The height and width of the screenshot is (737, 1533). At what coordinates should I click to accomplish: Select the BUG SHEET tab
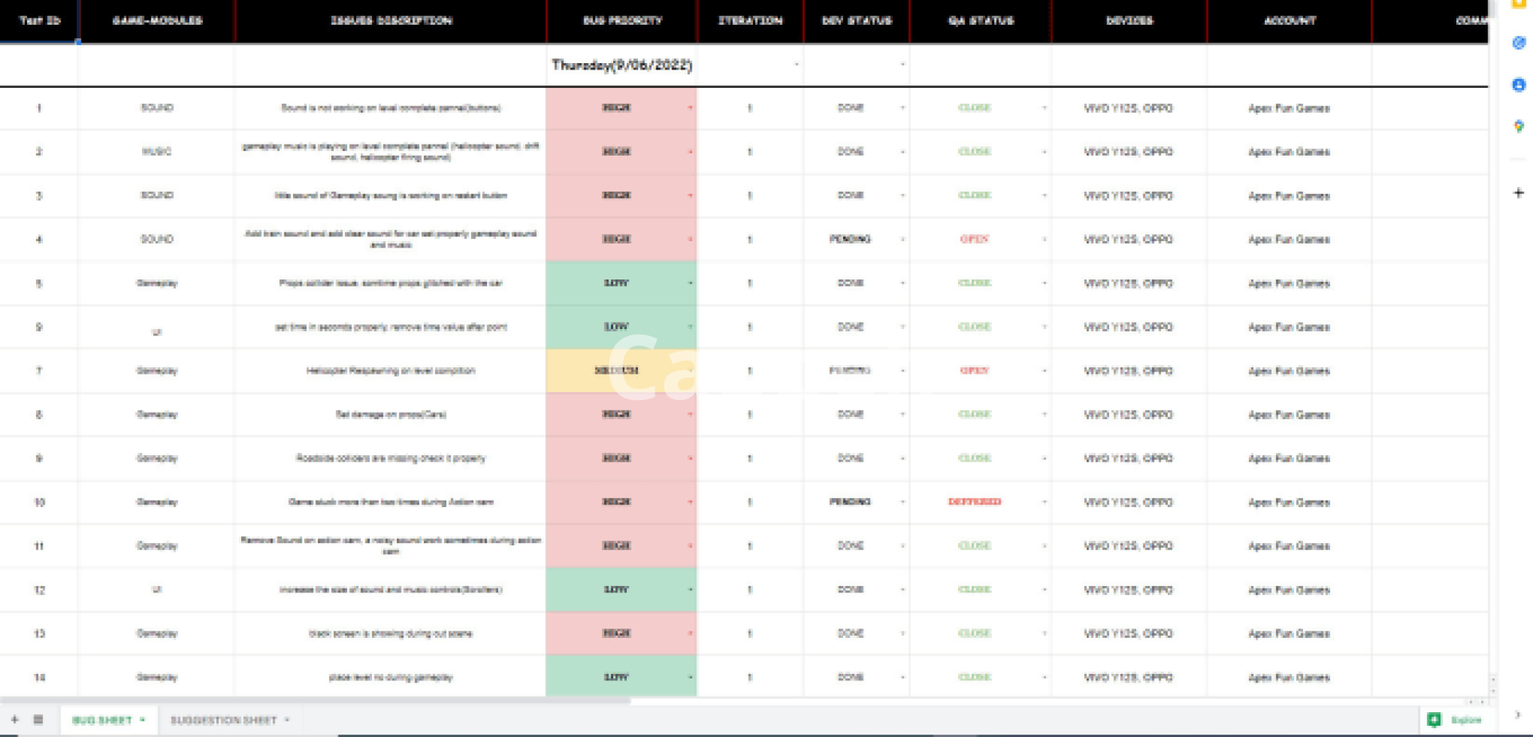[x=101, y=719]
